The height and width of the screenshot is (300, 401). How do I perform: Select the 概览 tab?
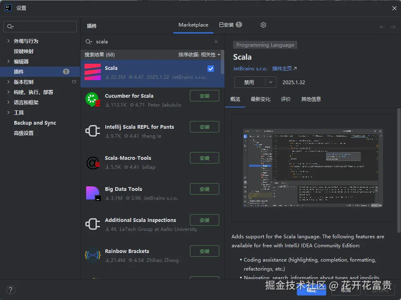pyautogui.click(x=235, y=99)
